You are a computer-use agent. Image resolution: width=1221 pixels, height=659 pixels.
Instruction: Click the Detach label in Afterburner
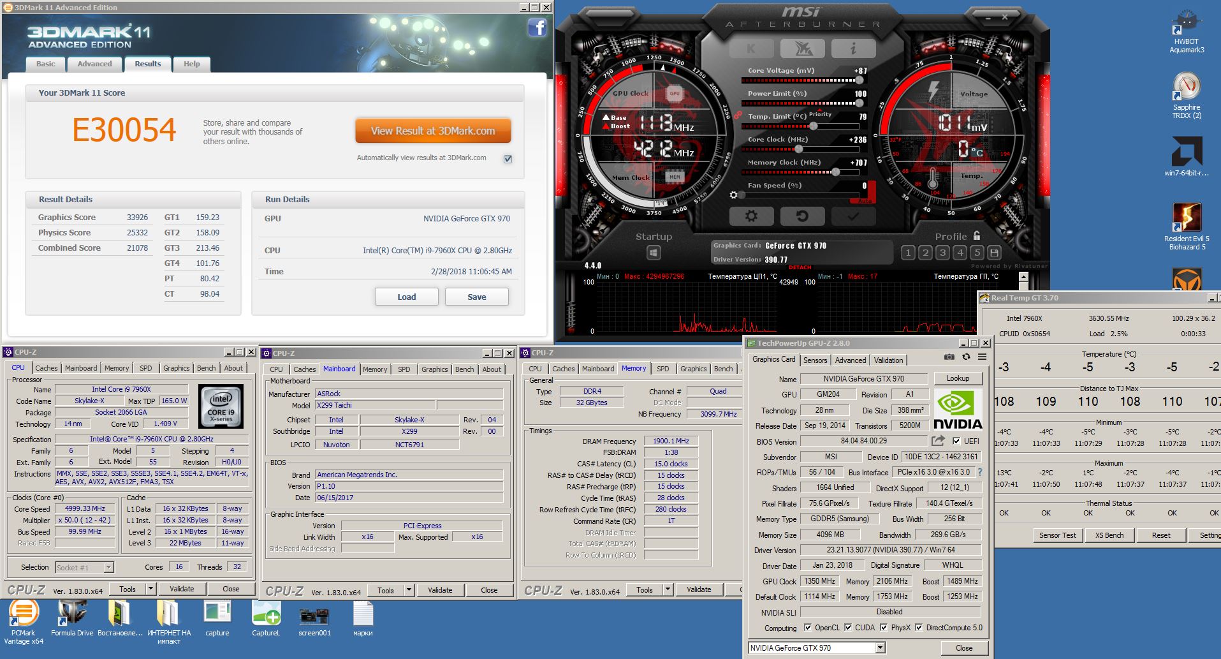pyautogui.click(x=800, y=267)
